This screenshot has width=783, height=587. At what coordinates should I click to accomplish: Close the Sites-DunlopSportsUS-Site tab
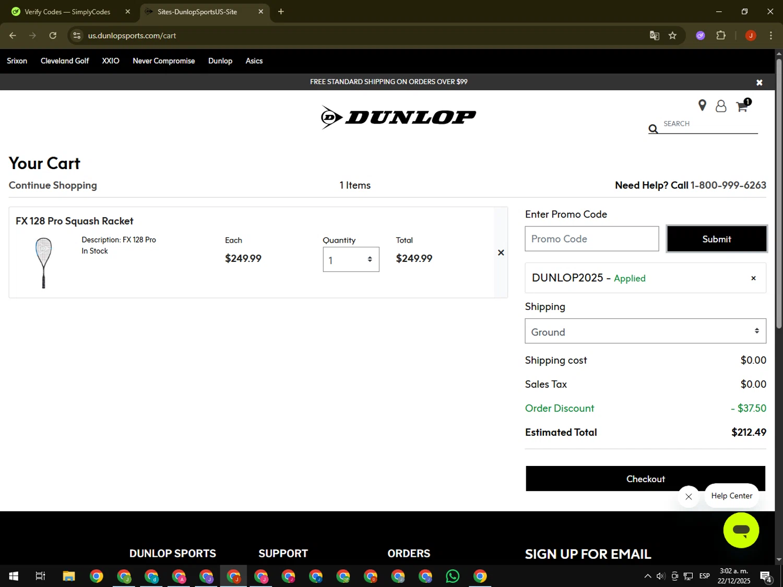260,11
